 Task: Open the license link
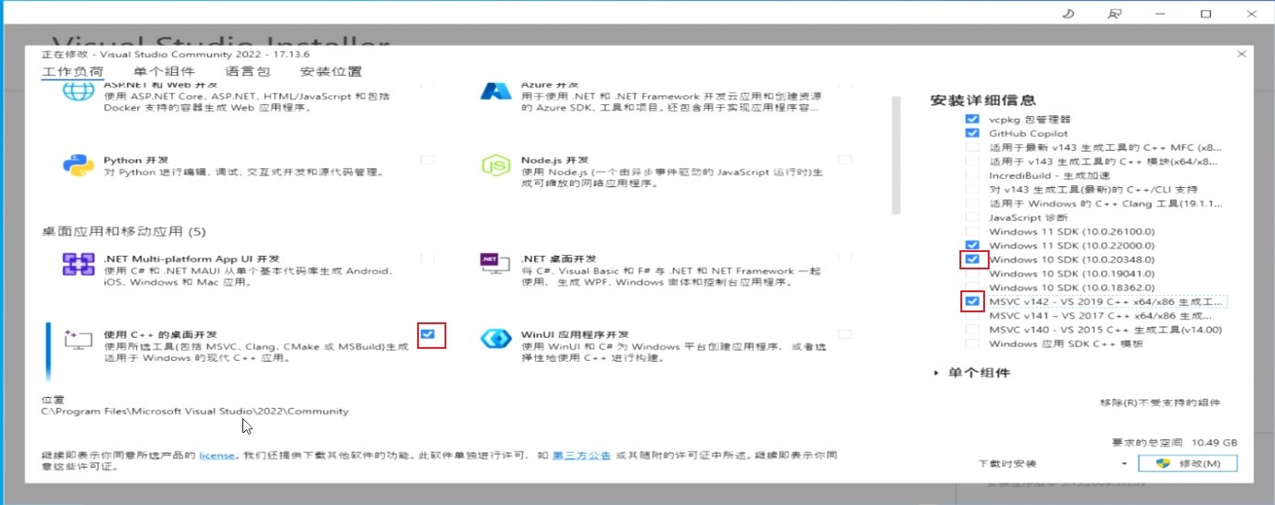click(218, 454)
